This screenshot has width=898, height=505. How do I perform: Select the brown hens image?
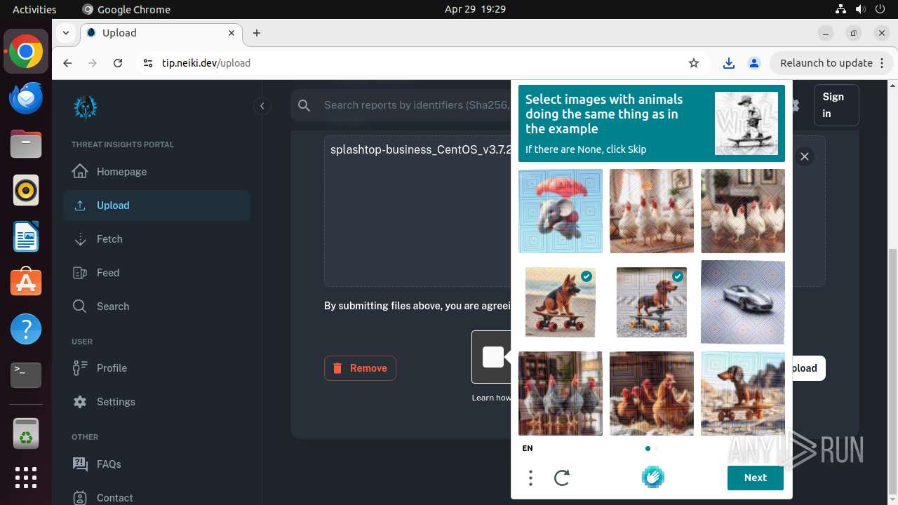pos(652,393)
